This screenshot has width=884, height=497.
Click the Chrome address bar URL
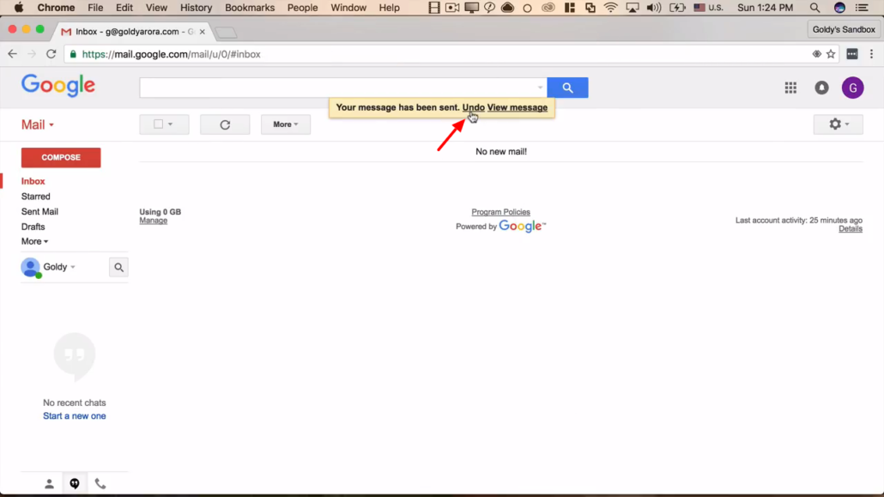point(172,54)
